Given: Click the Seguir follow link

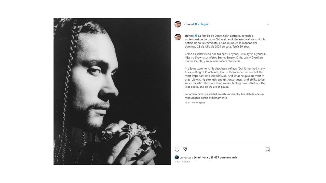Looking at the screenshot, I should pyautogui.click(x=205, y=24).
